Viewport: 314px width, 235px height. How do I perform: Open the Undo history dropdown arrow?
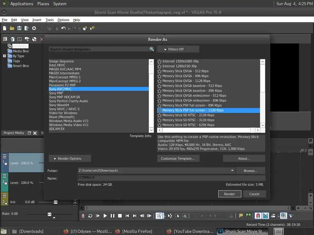[x=69, y=28]
